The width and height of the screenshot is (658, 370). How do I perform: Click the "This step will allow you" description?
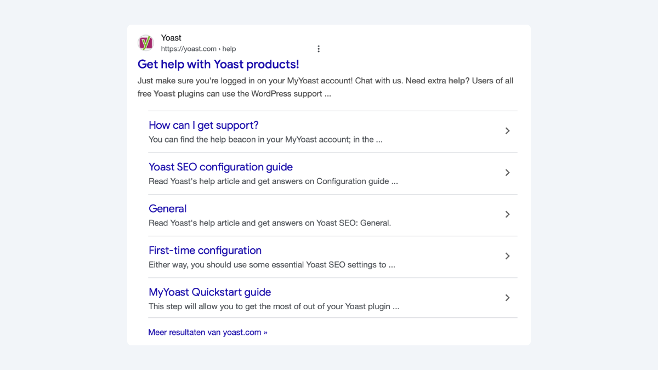coord(274,306)
